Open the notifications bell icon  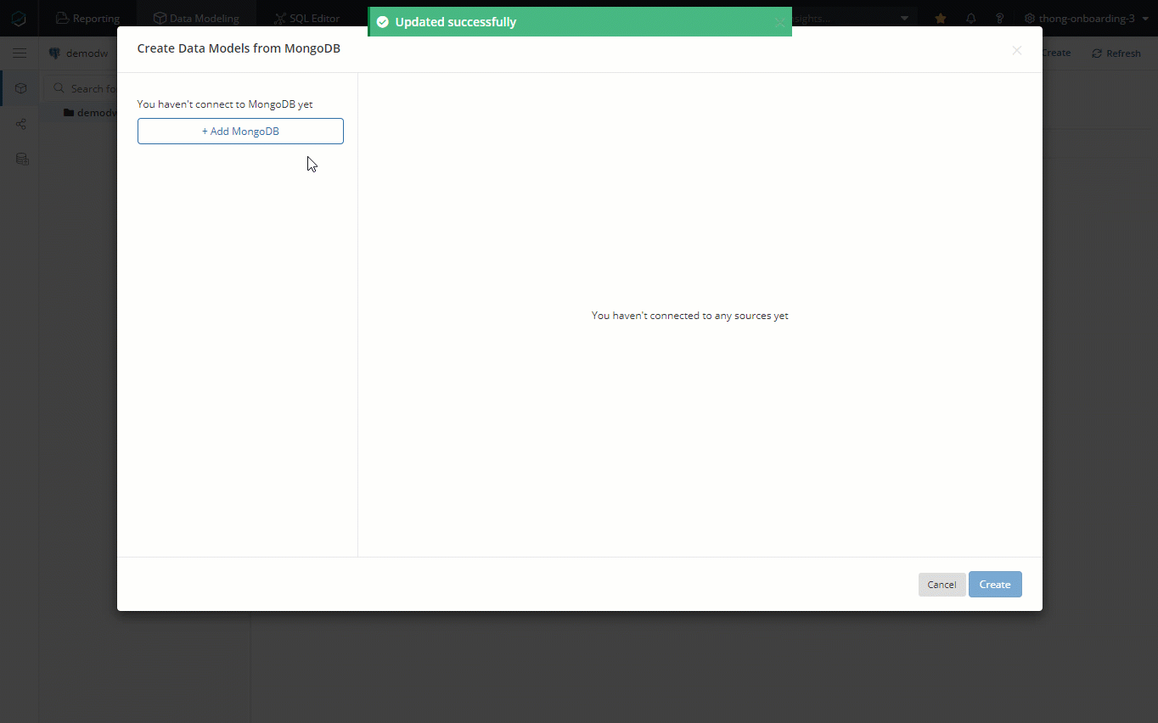[x=970, y=18]
